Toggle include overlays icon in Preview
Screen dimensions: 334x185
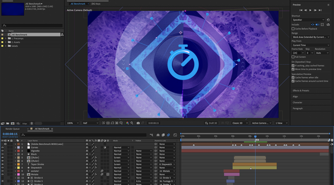[322, 25]
